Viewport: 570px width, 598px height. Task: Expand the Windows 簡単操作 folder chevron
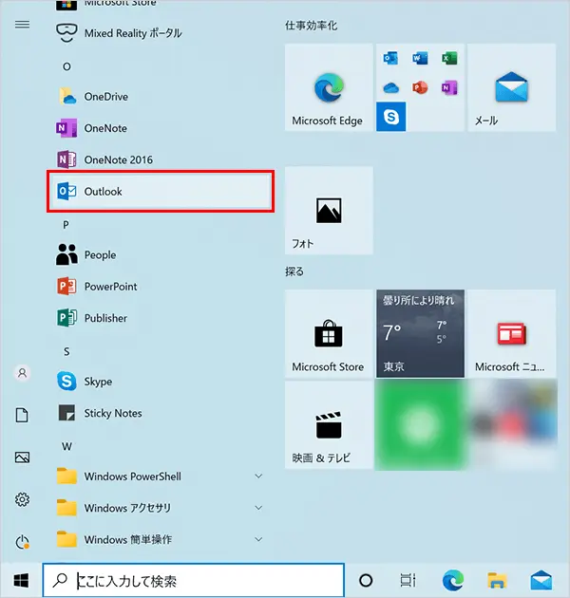258,539
